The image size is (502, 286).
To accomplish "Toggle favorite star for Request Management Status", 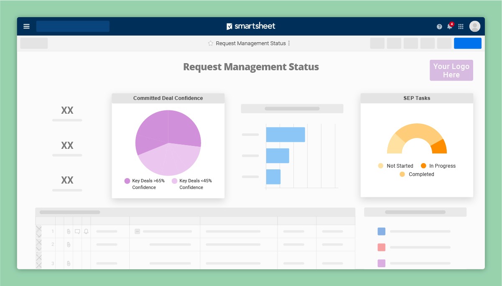I will [x=211, y=43].
